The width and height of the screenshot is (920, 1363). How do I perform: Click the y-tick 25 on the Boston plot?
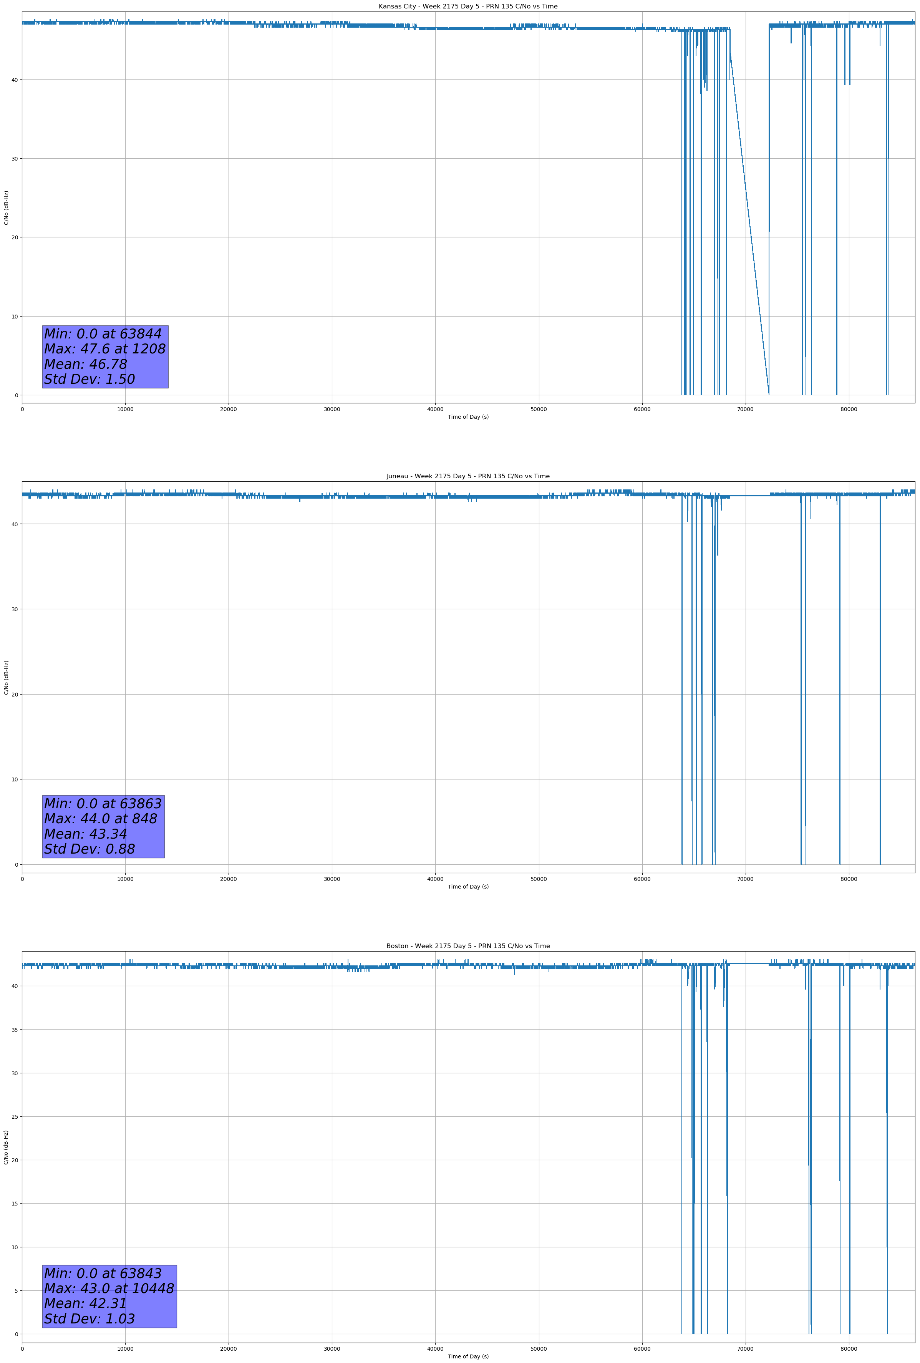point(15,1117)
